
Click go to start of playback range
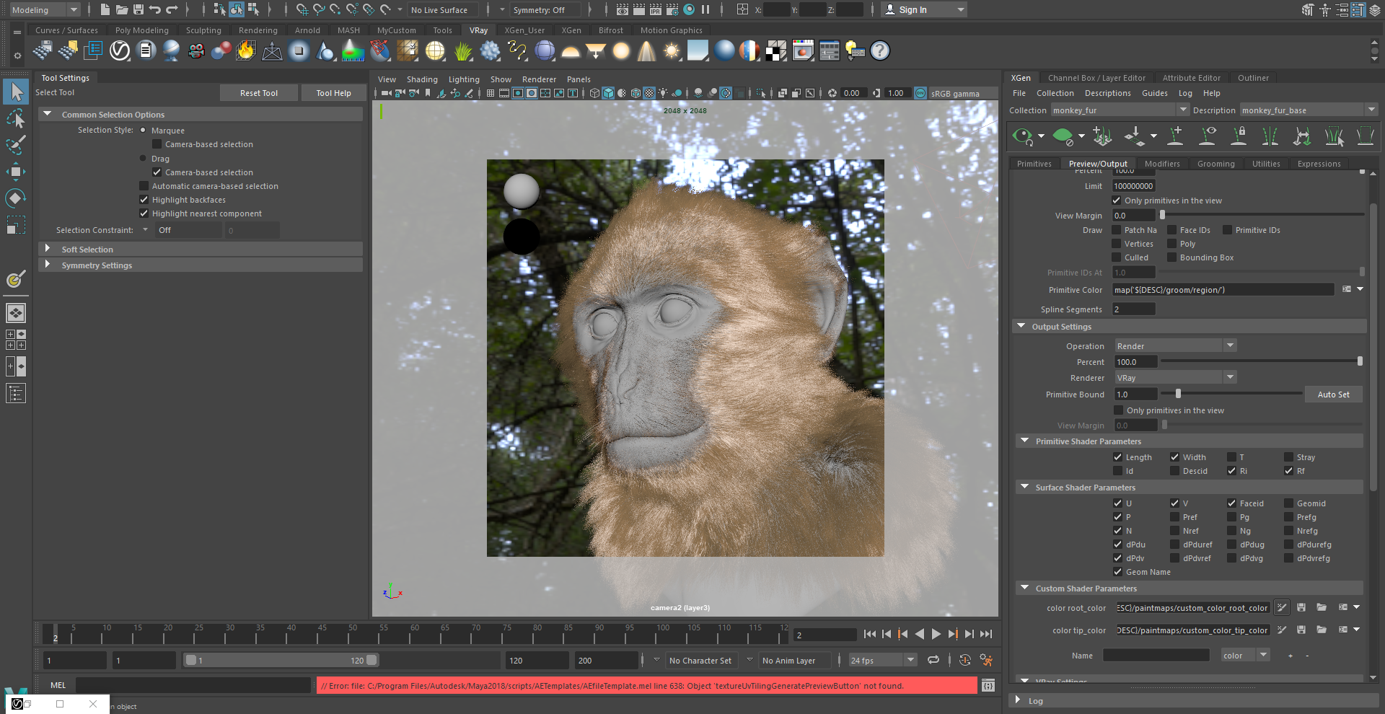[x=869, y=634]
